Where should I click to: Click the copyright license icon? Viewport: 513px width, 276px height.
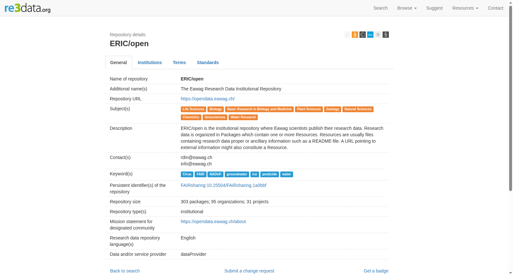363,35
